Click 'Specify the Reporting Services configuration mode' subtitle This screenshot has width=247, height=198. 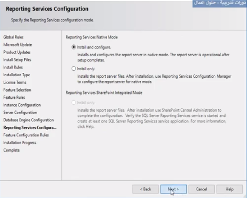[x=52, y=20]
